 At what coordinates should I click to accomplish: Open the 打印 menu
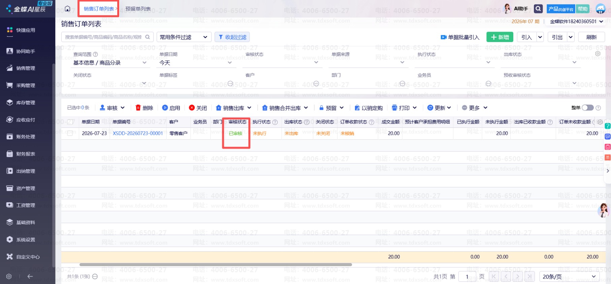(405, 108)
